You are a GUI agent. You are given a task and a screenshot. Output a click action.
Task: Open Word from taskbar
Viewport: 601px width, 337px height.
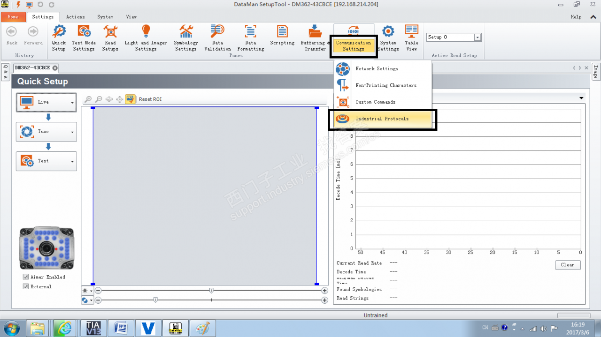pyautogui.click(x=121, y=328)
